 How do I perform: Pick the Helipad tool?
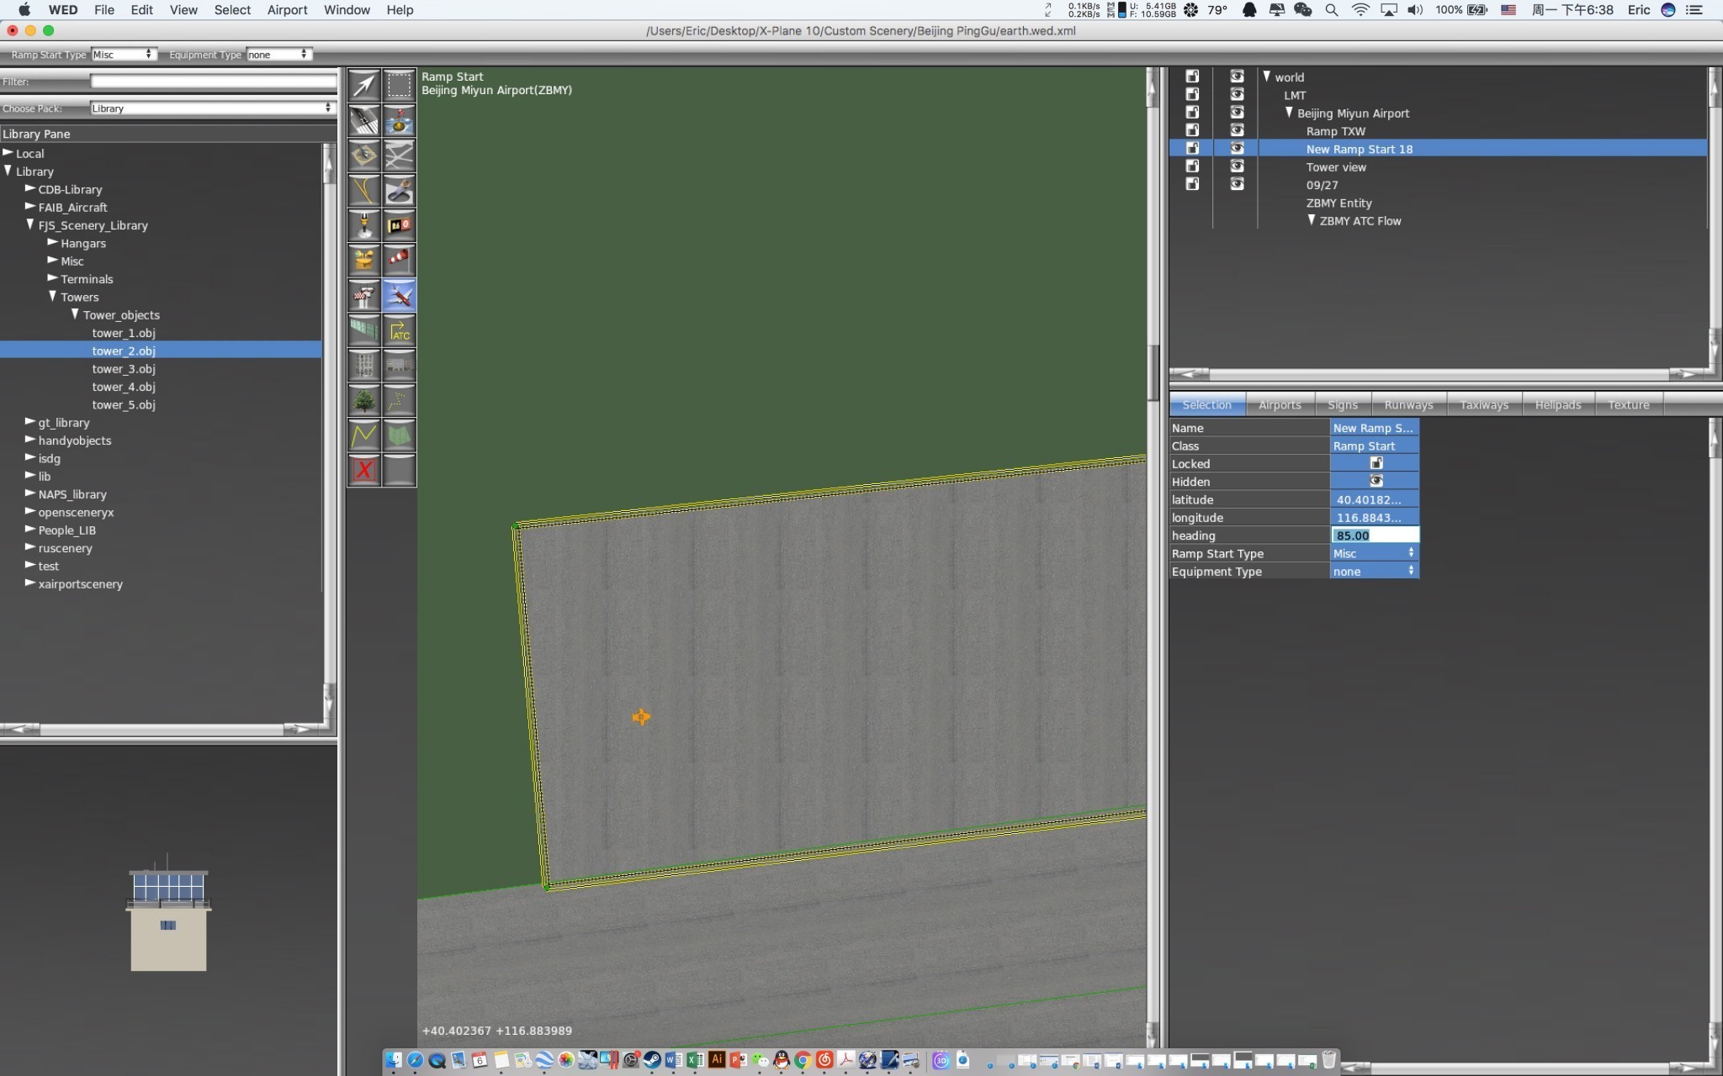pyautogui.click(x=364, y=156)
